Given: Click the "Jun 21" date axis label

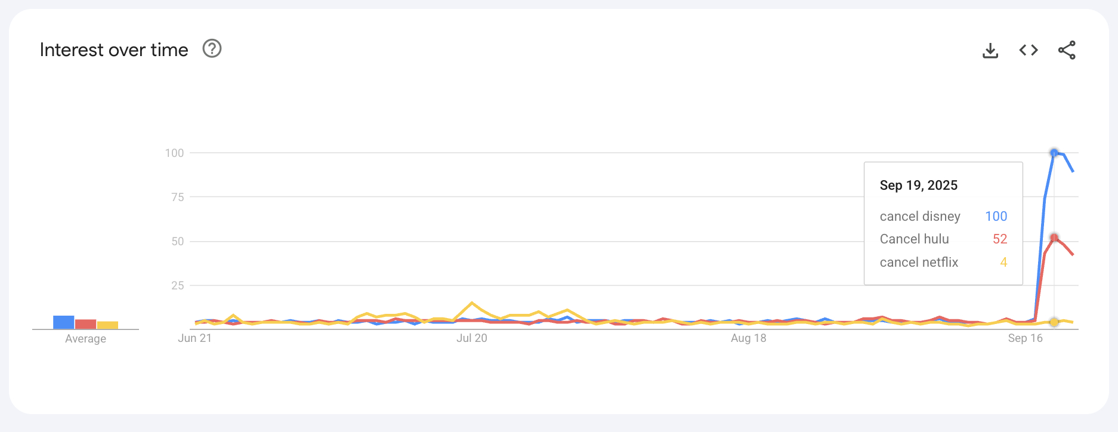Looking at the screenshot, I should (x=194, y=338).
